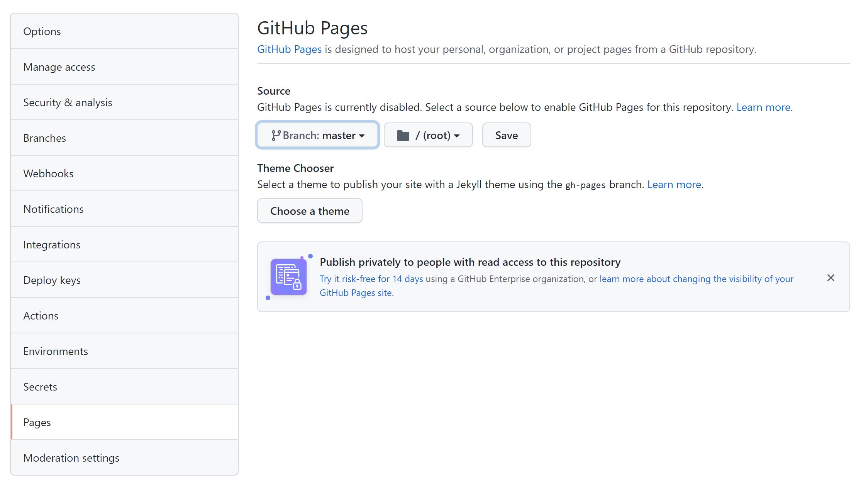861x486 pixels.
Task: Click the Save button
Action: 507,135
